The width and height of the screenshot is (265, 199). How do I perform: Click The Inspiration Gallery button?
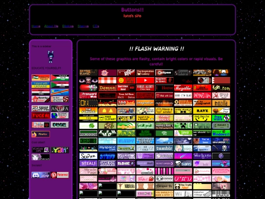(145, 73)
